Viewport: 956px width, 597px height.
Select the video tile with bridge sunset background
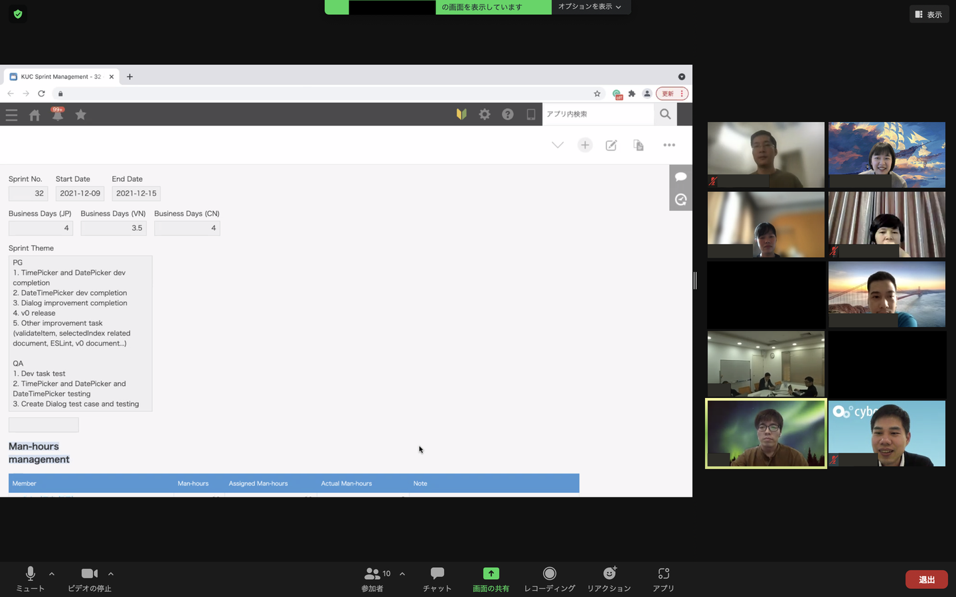click(x=887, y=294)
